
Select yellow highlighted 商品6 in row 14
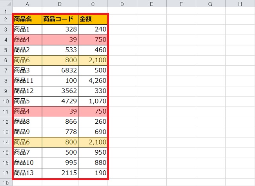[x=27, y=141]
